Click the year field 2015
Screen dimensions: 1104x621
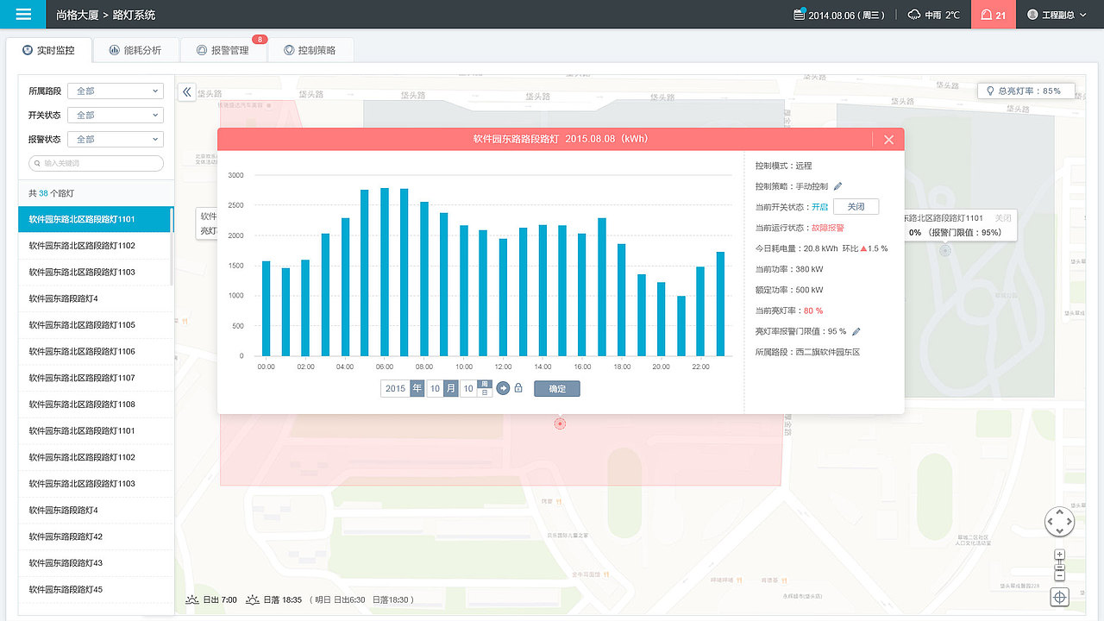point(395,389)
